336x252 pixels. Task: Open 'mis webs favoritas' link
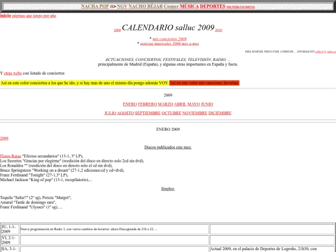241,7
